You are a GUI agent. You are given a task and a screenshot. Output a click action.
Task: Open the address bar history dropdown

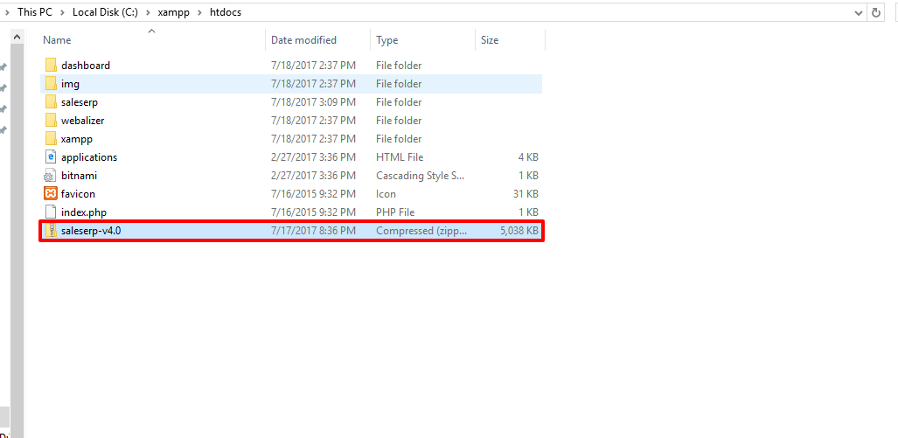point(857,12)
